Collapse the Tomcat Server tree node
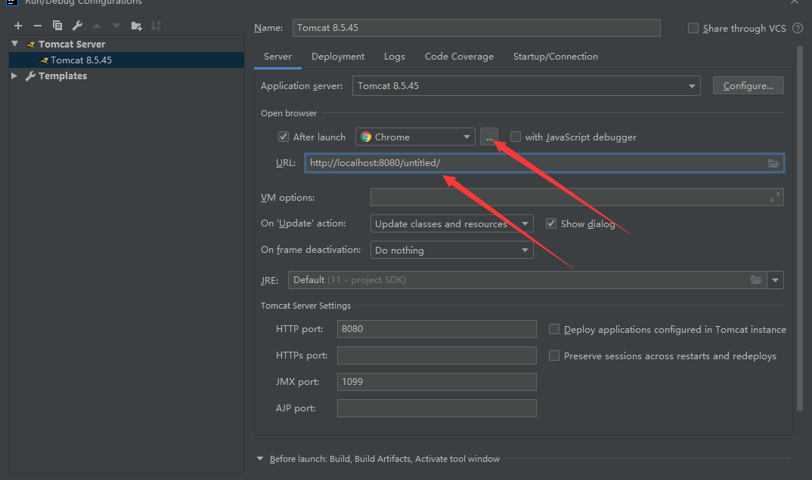Screen dimensions: 812x480 click(15, 44)
